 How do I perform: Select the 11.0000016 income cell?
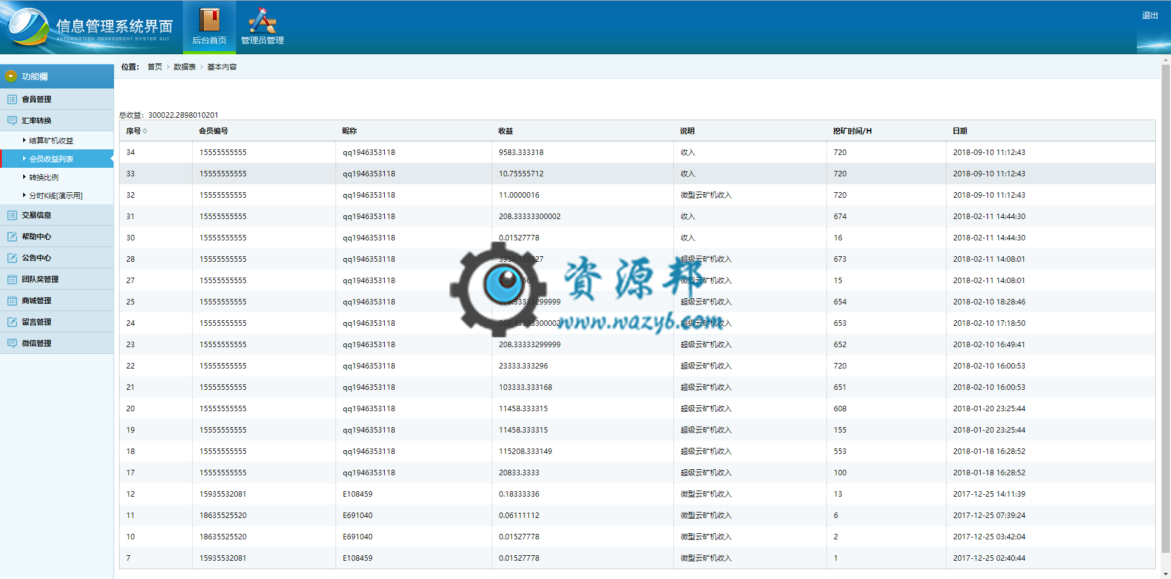[x=519, y=195]
